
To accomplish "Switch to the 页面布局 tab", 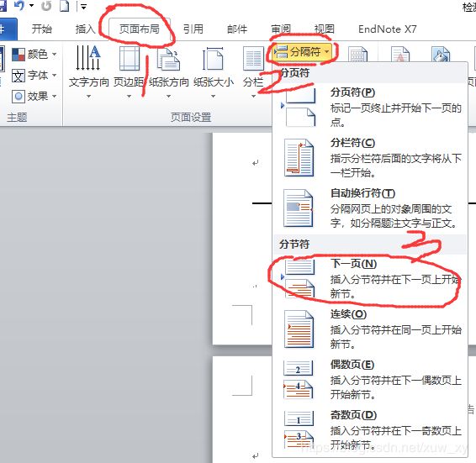I will coord(139,29).
